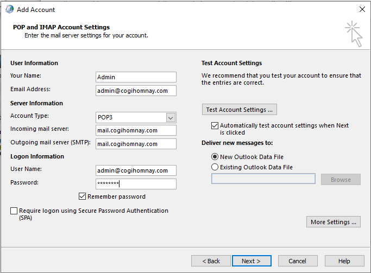Focus the Email Address text field
Image resolution: width=371 pixels, height=273 pixels.
136,91
